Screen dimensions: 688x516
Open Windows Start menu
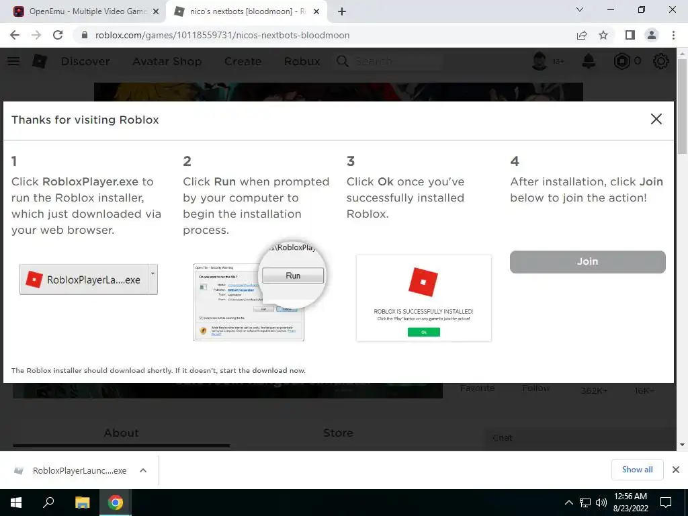tap(16, 503)
